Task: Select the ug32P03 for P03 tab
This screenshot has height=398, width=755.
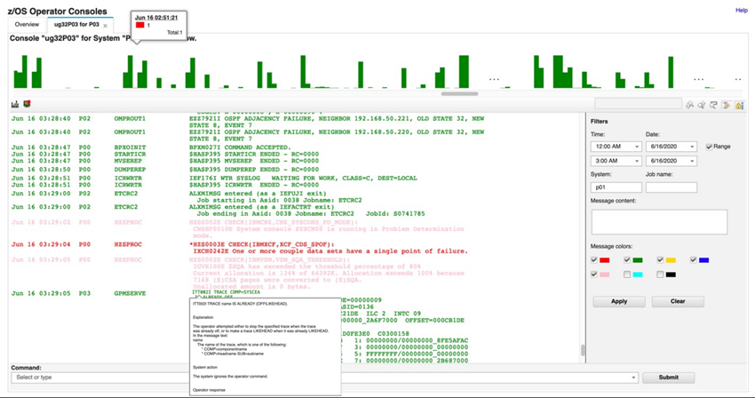Action: click(x=76, y=25)
